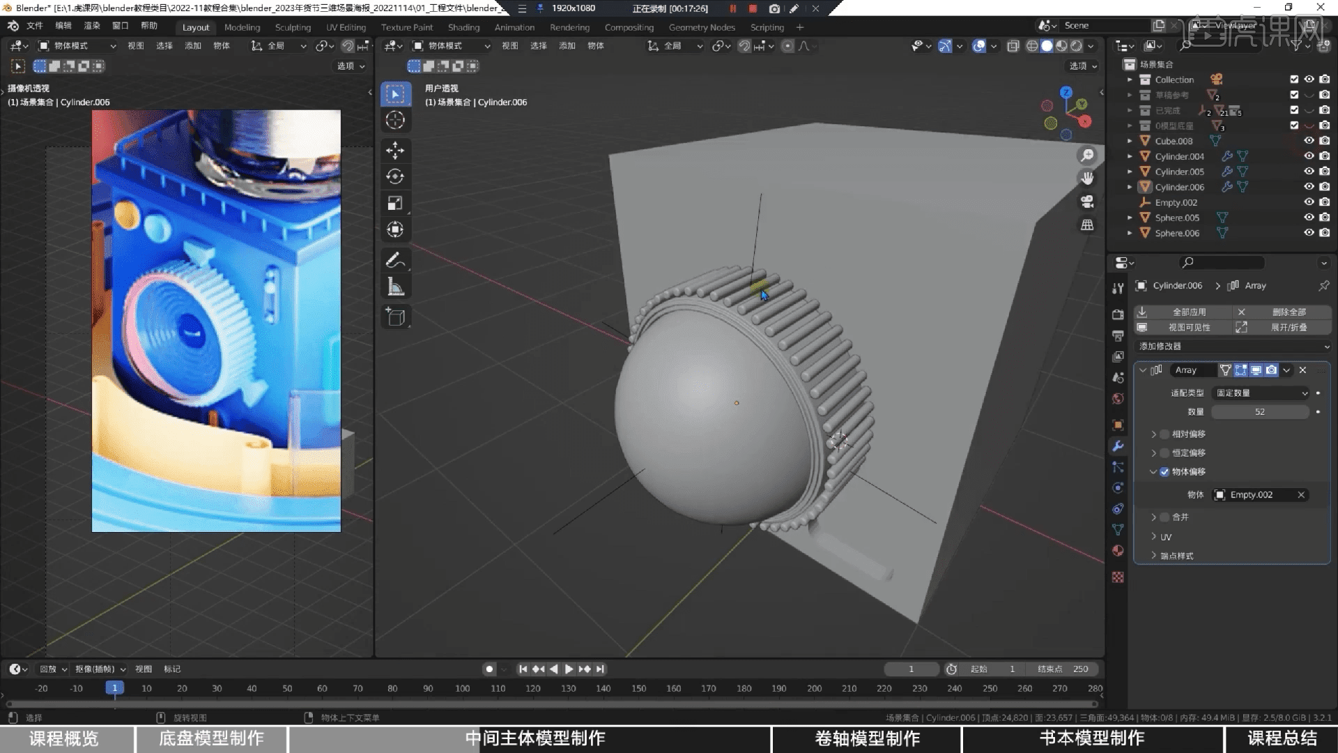Hide Cylinder.006 in viewport via eye
This screenshot has height=753, width=1338.
1309,187
